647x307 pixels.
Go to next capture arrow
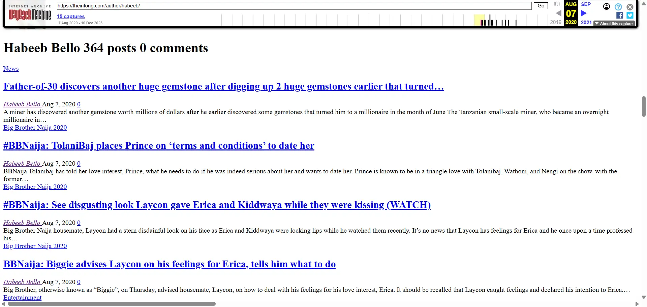tap(584, 13)
